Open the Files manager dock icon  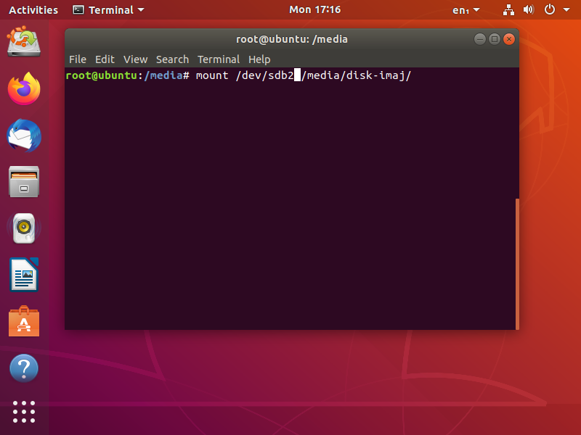point(24,182)
